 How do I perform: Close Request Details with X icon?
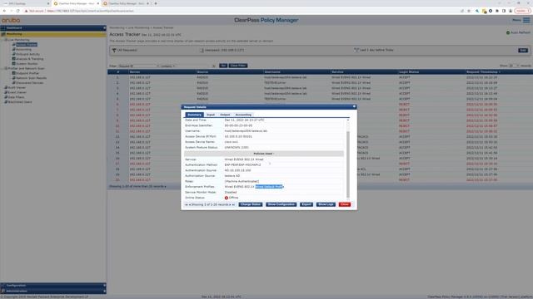(x=354, y=106)
